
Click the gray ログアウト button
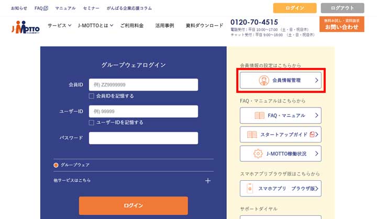pos(342,8)
